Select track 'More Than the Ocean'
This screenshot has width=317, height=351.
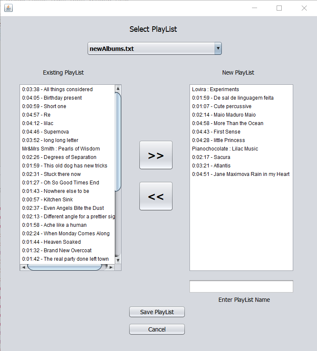pyautogui.click(x=241, y=123)
